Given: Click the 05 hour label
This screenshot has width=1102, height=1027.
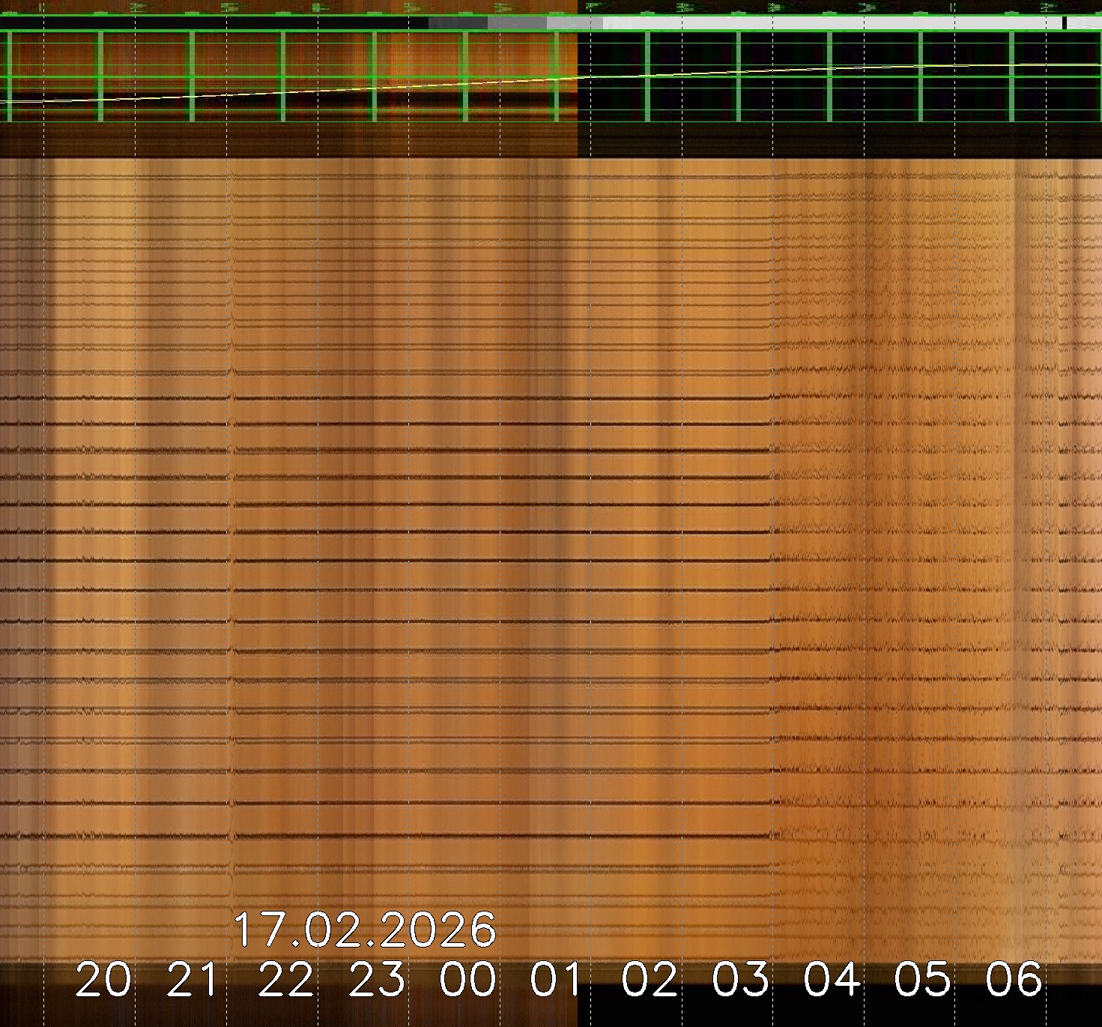Looking at the screenshot, I should coord(923,980).
